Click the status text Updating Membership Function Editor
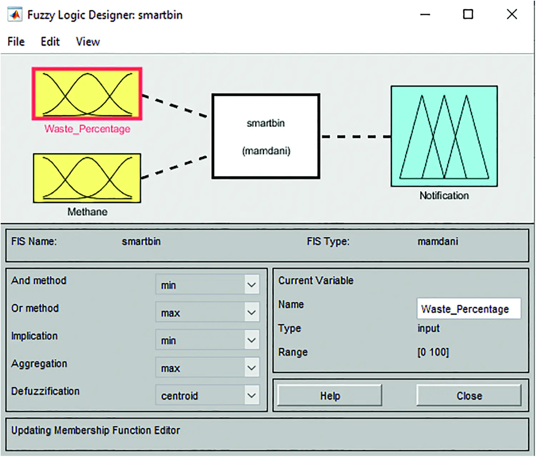536x457 pixels. (x=95, y=430)
